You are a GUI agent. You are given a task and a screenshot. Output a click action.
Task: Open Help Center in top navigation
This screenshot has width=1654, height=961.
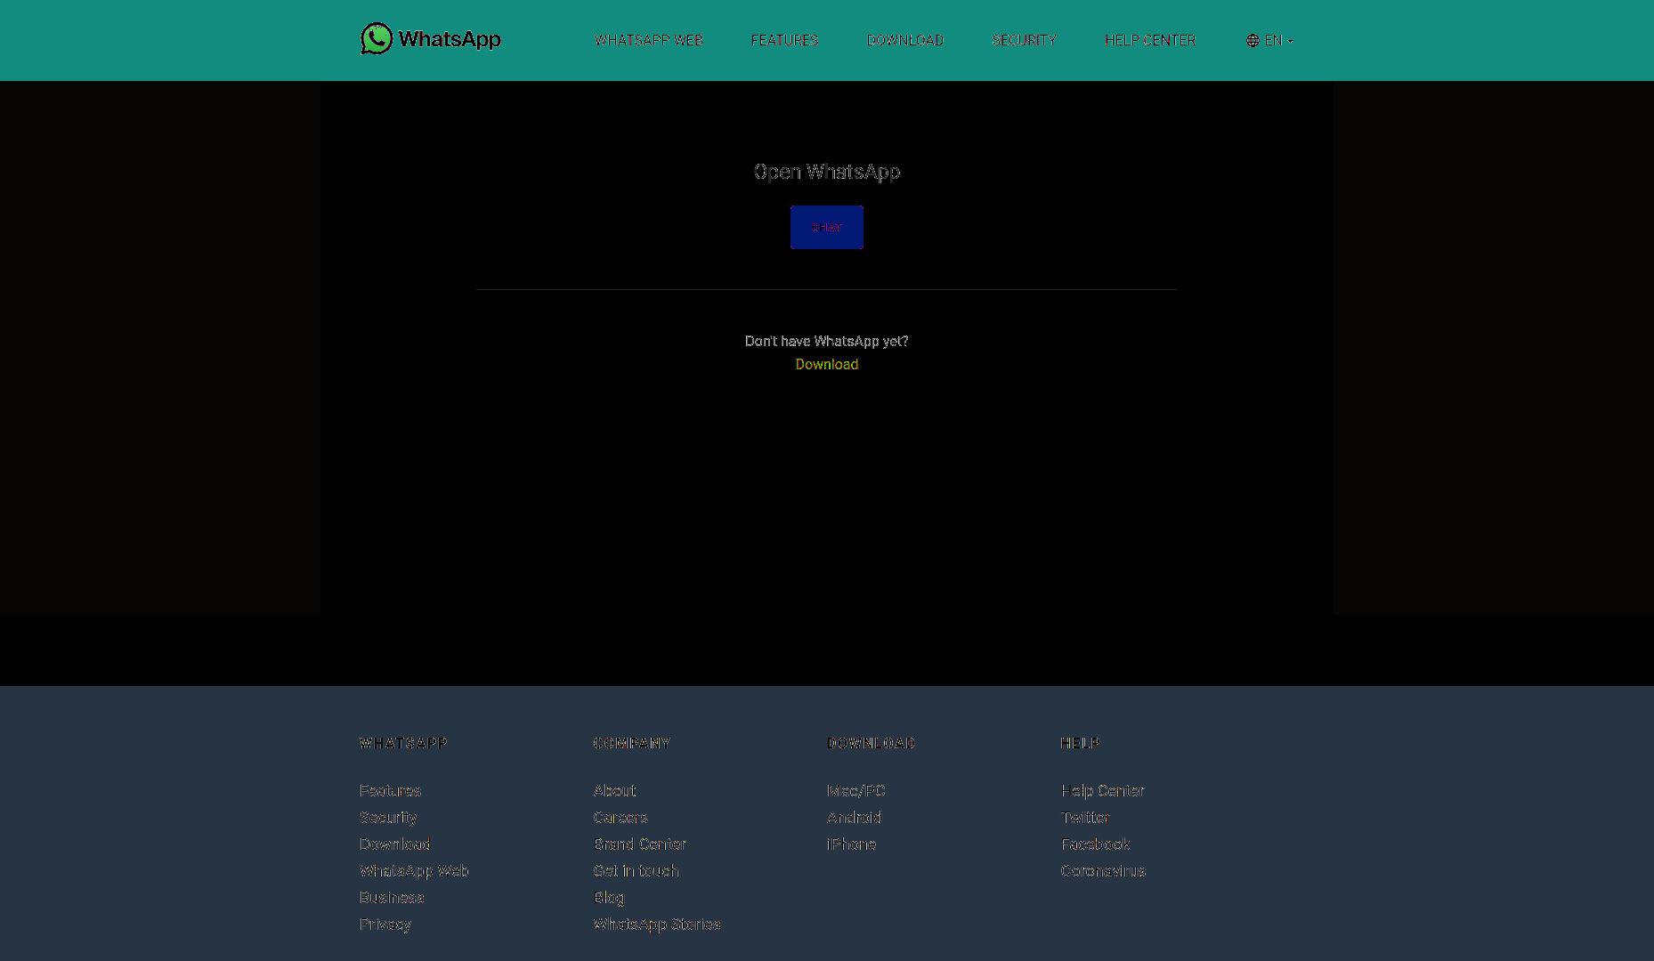[1150, 40]
